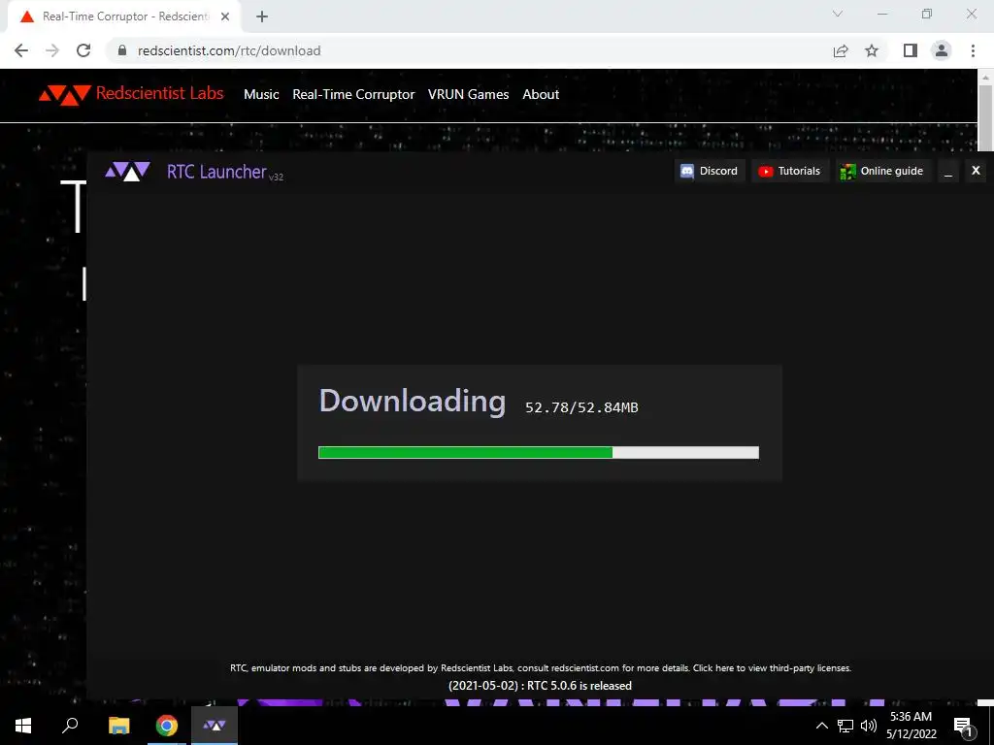Image resolution: width=994 pixels, height=745 pixels.
Task: Open the Chrome three-dot menu
Action: 973,50
